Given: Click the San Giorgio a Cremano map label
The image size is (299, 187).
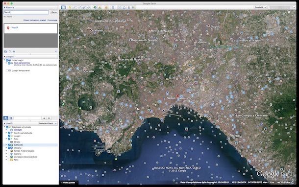Looking at the screenshot, I should tap(251, 116).
